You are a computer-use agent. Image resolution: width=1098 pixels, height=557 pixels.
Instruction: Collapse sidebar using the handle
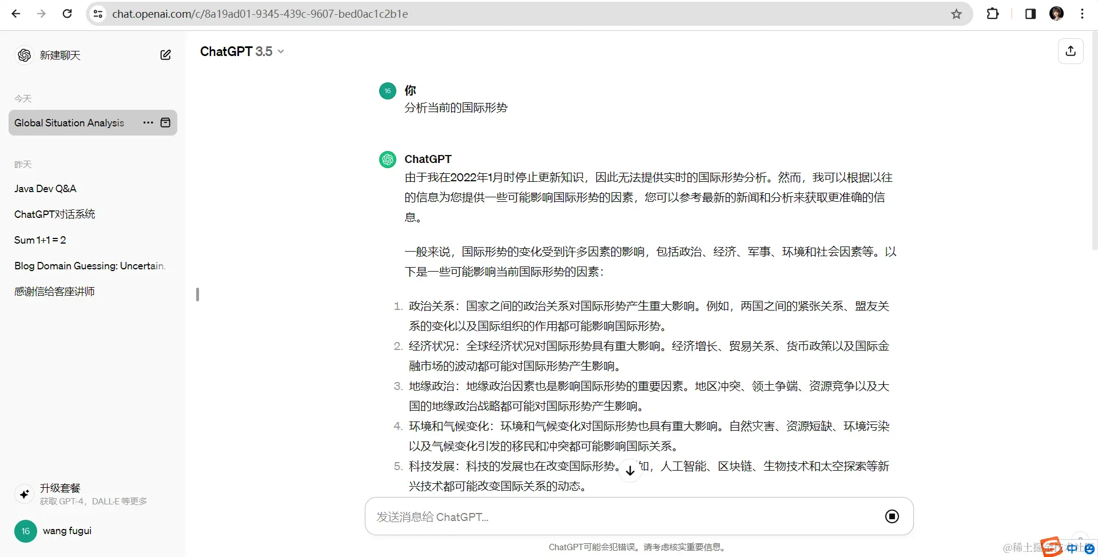pyautogui.click(x=197, y=294)
